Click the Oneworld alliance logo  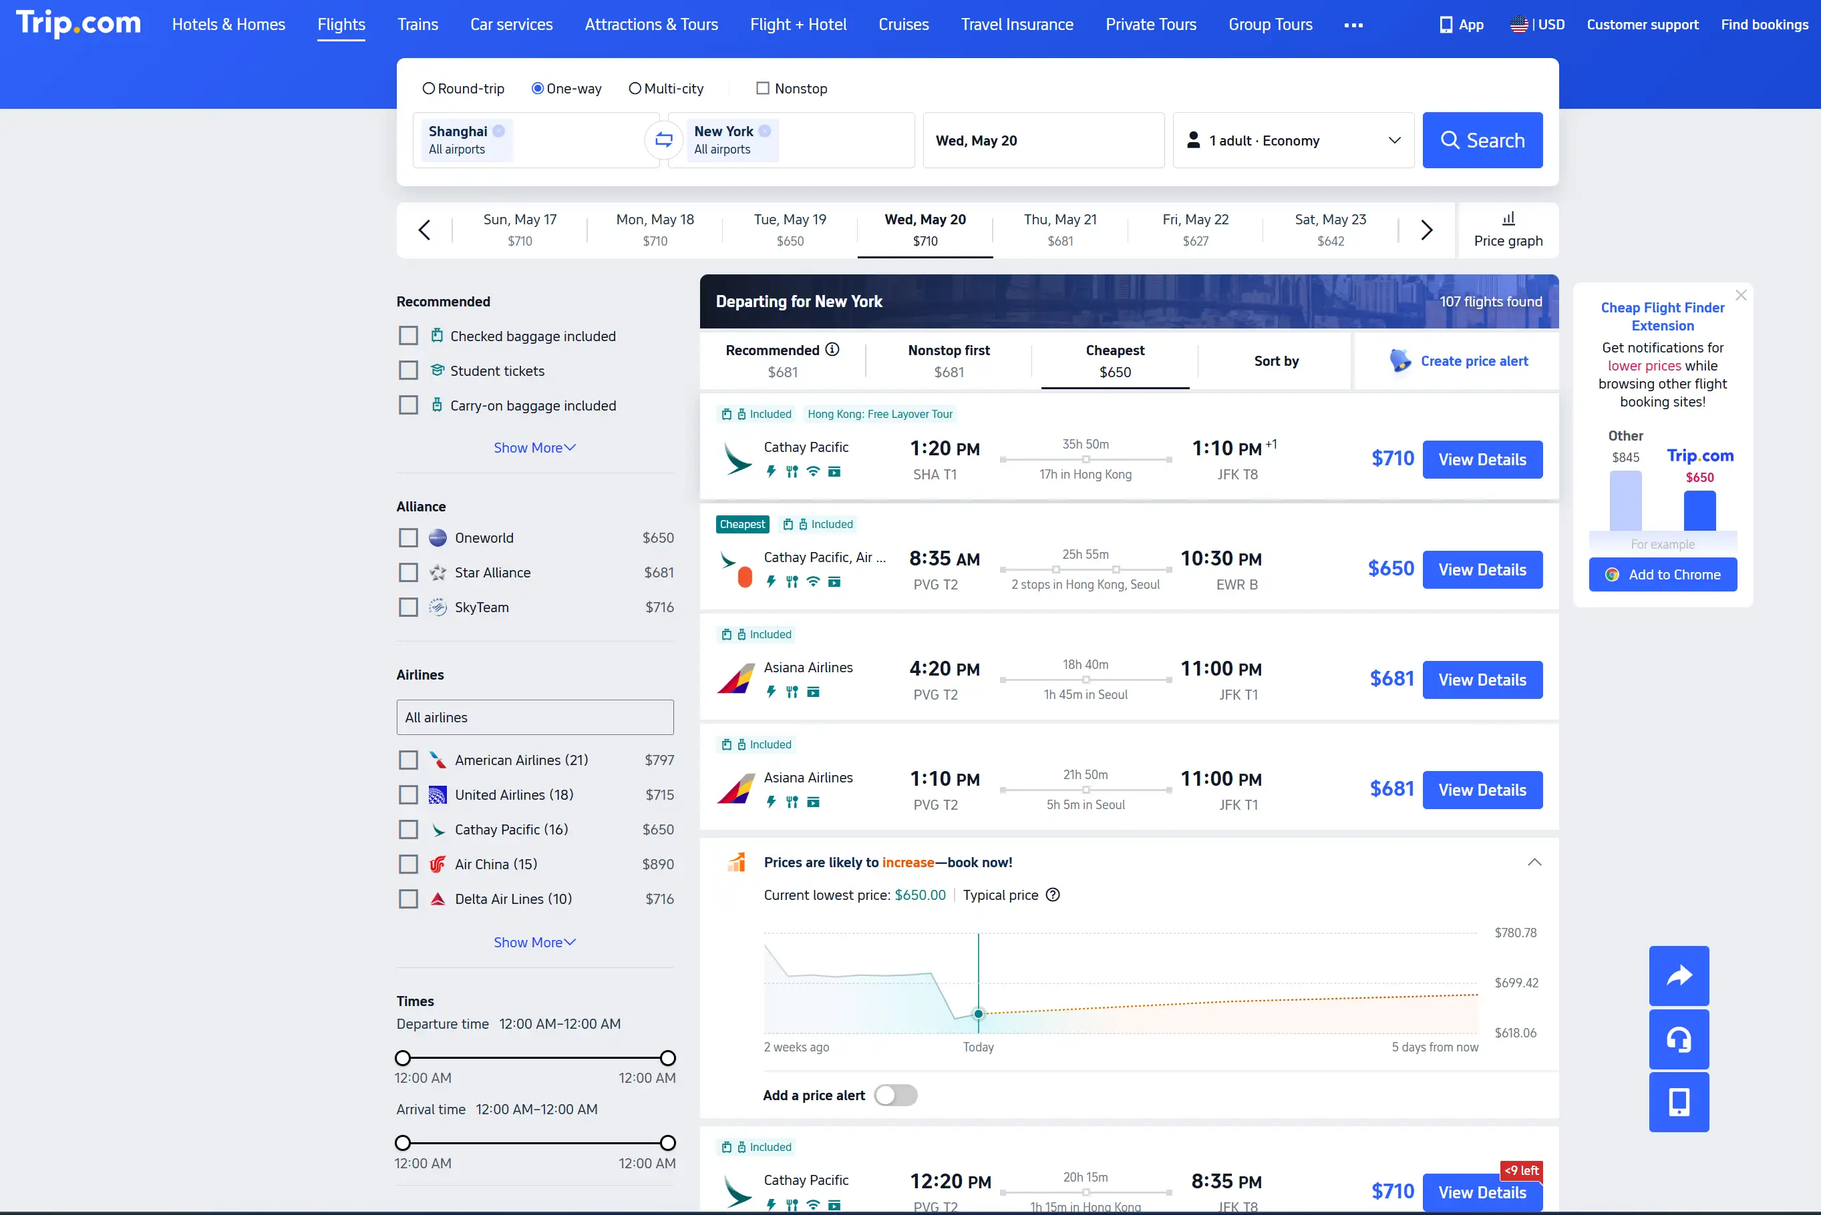[x=438, y=538]
